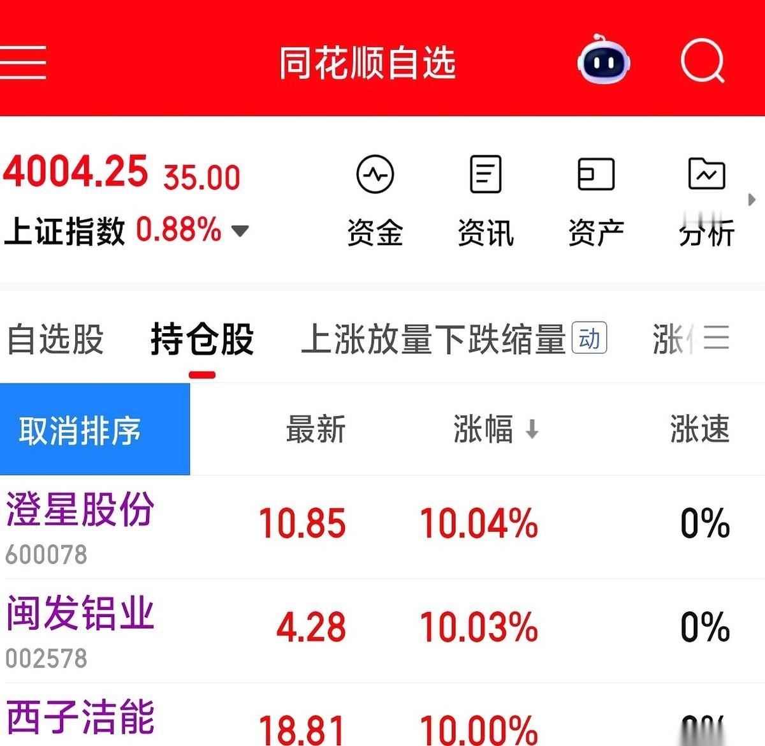Open the tab list menu icon
The height and width of the screenshot is (746, 765).
coord(716,336)
